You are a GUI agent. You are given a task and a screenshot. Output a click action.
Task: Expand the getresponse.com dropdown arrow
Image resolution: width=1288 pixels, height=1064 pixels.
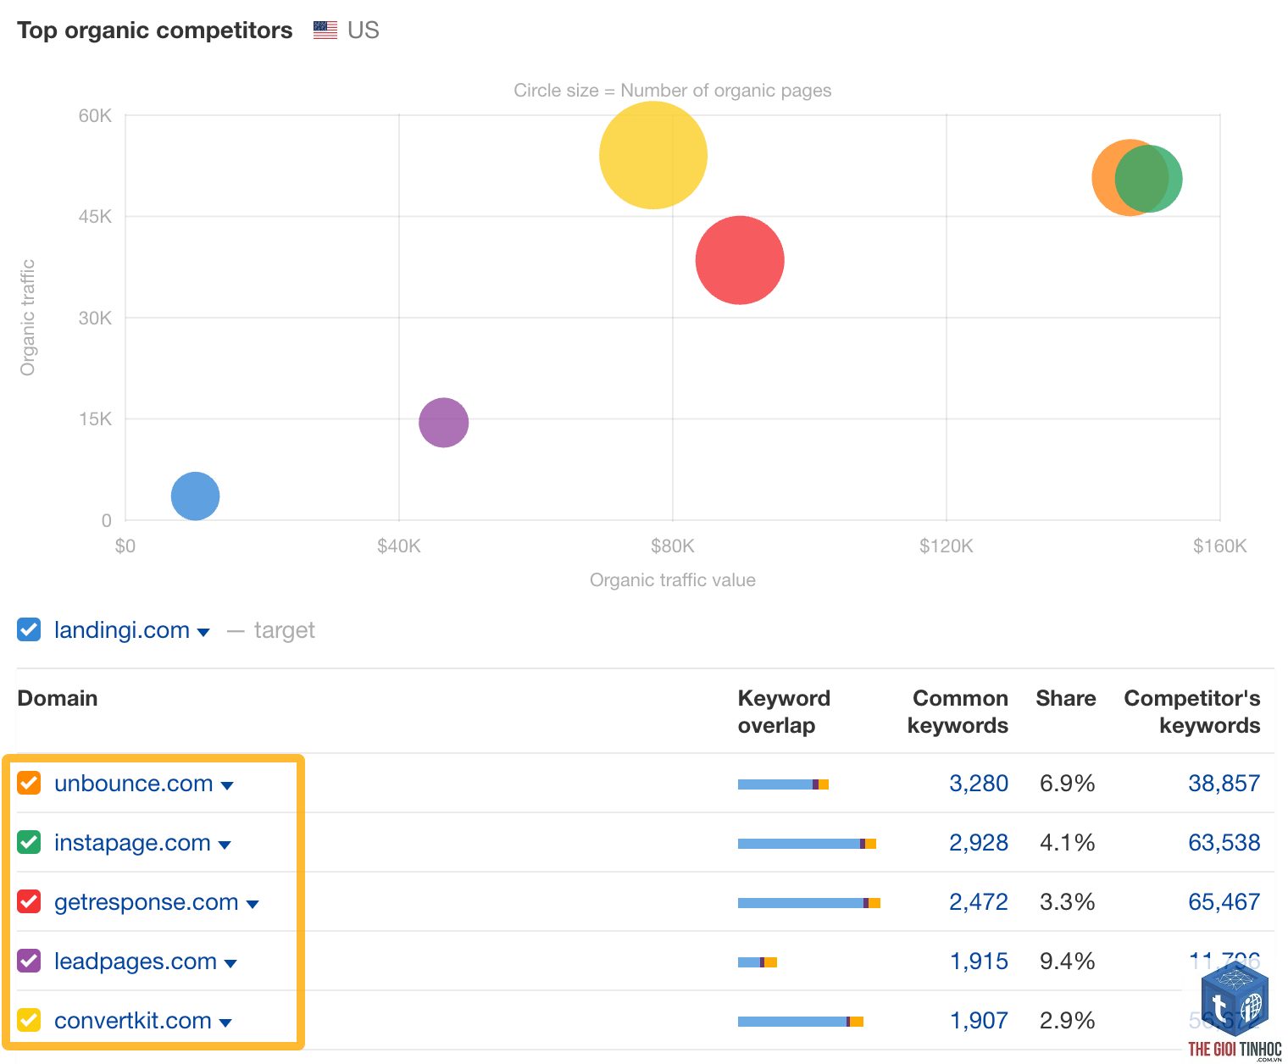click(253, 905)
